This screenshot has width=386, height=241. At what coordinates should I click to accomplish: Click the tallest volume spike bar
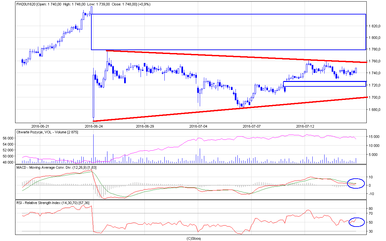93,148
